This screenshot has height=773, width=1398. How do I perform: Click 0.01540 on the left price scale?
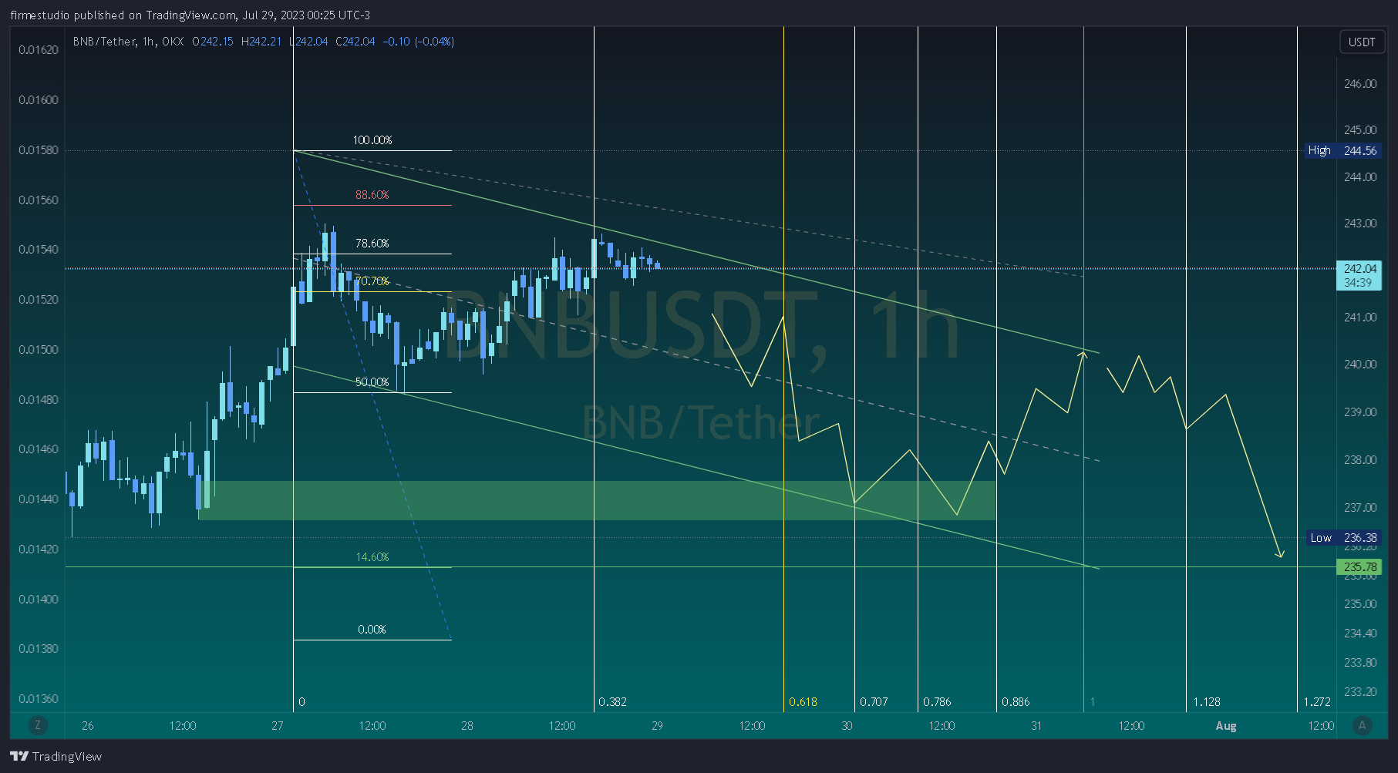pos(39,250)
